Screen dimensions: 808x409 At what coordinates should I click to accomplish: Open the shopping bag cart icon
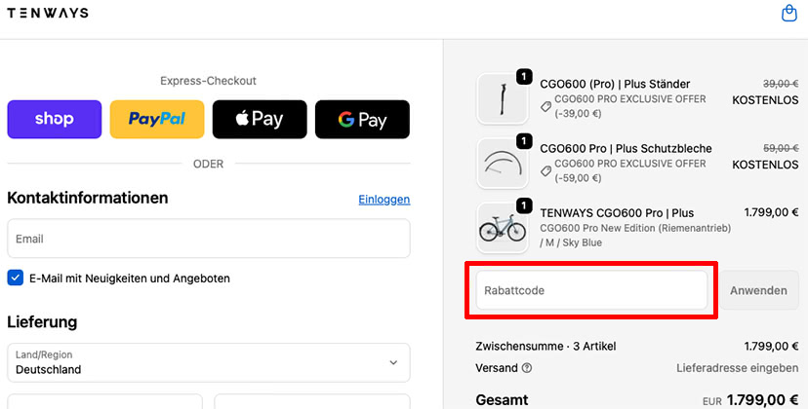[788, 13]
